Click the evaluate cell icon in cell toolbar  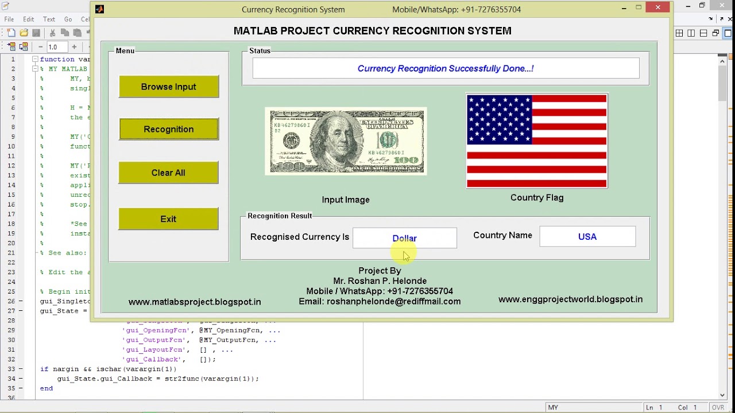[x=11, y=46]
